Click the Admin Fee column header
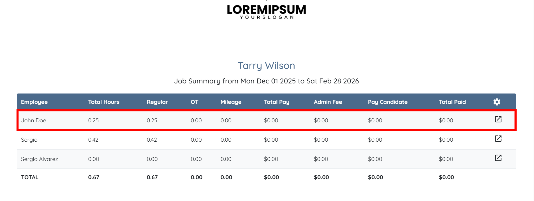Viewport: 534px width, 201px height. coord(328,102)
